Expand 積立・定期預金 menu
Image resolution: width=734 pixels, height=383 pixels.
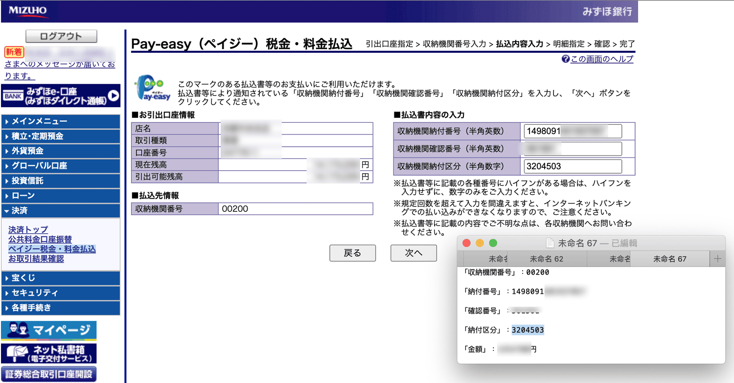point(61,136)
